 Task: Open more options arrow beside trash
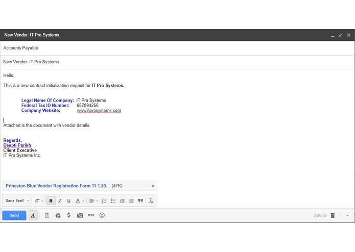point(347,215)
